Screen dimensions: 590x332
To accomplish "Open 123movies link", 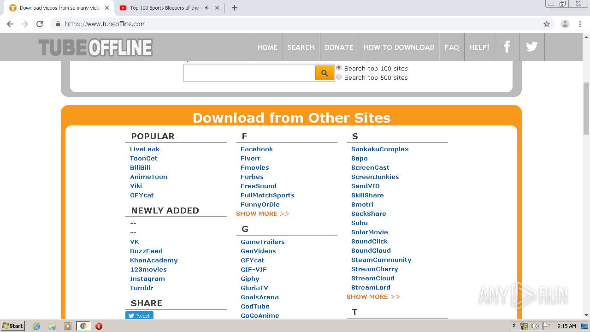I will (148, 269).
